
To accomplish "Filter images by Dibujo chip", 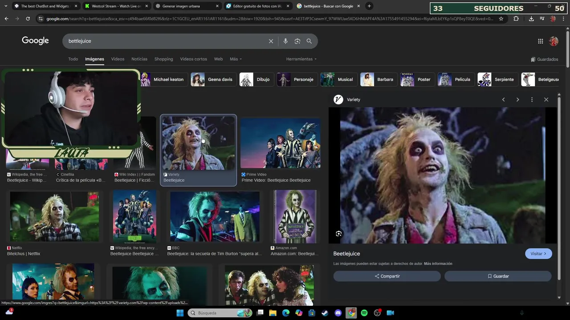I will click(256, 80).
